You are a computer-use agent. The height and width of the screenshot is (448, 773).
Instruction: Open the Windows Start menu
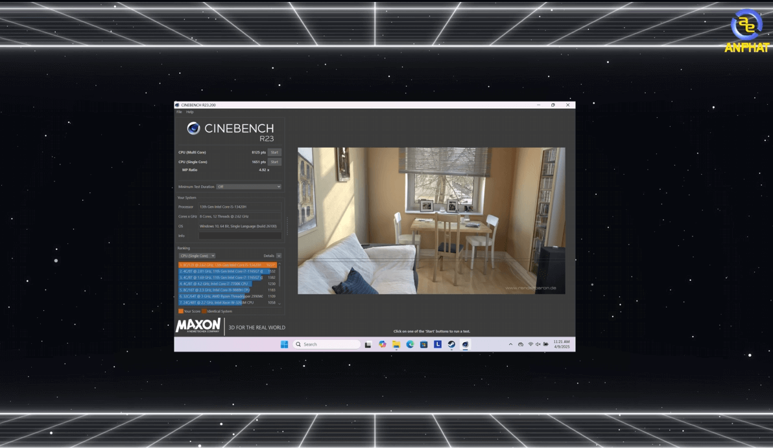tap(284, 344)
